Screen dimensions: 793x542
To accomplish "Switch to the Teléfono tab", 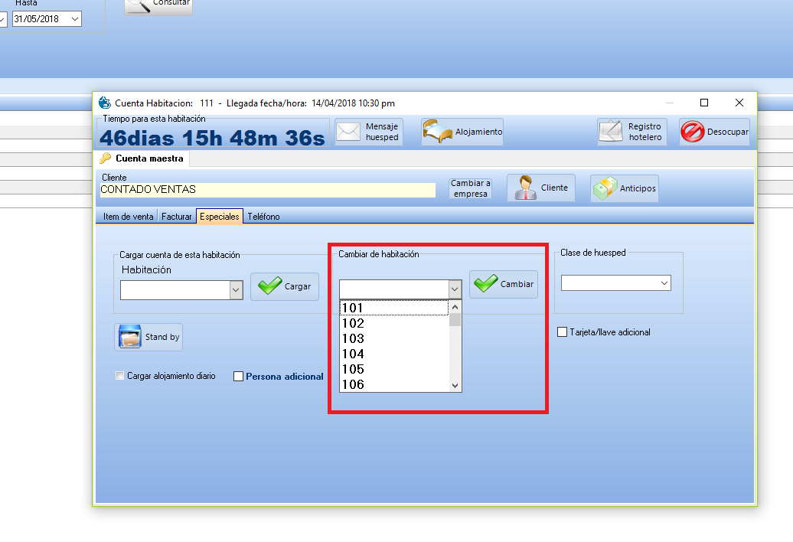I will (x=263, y=217).
